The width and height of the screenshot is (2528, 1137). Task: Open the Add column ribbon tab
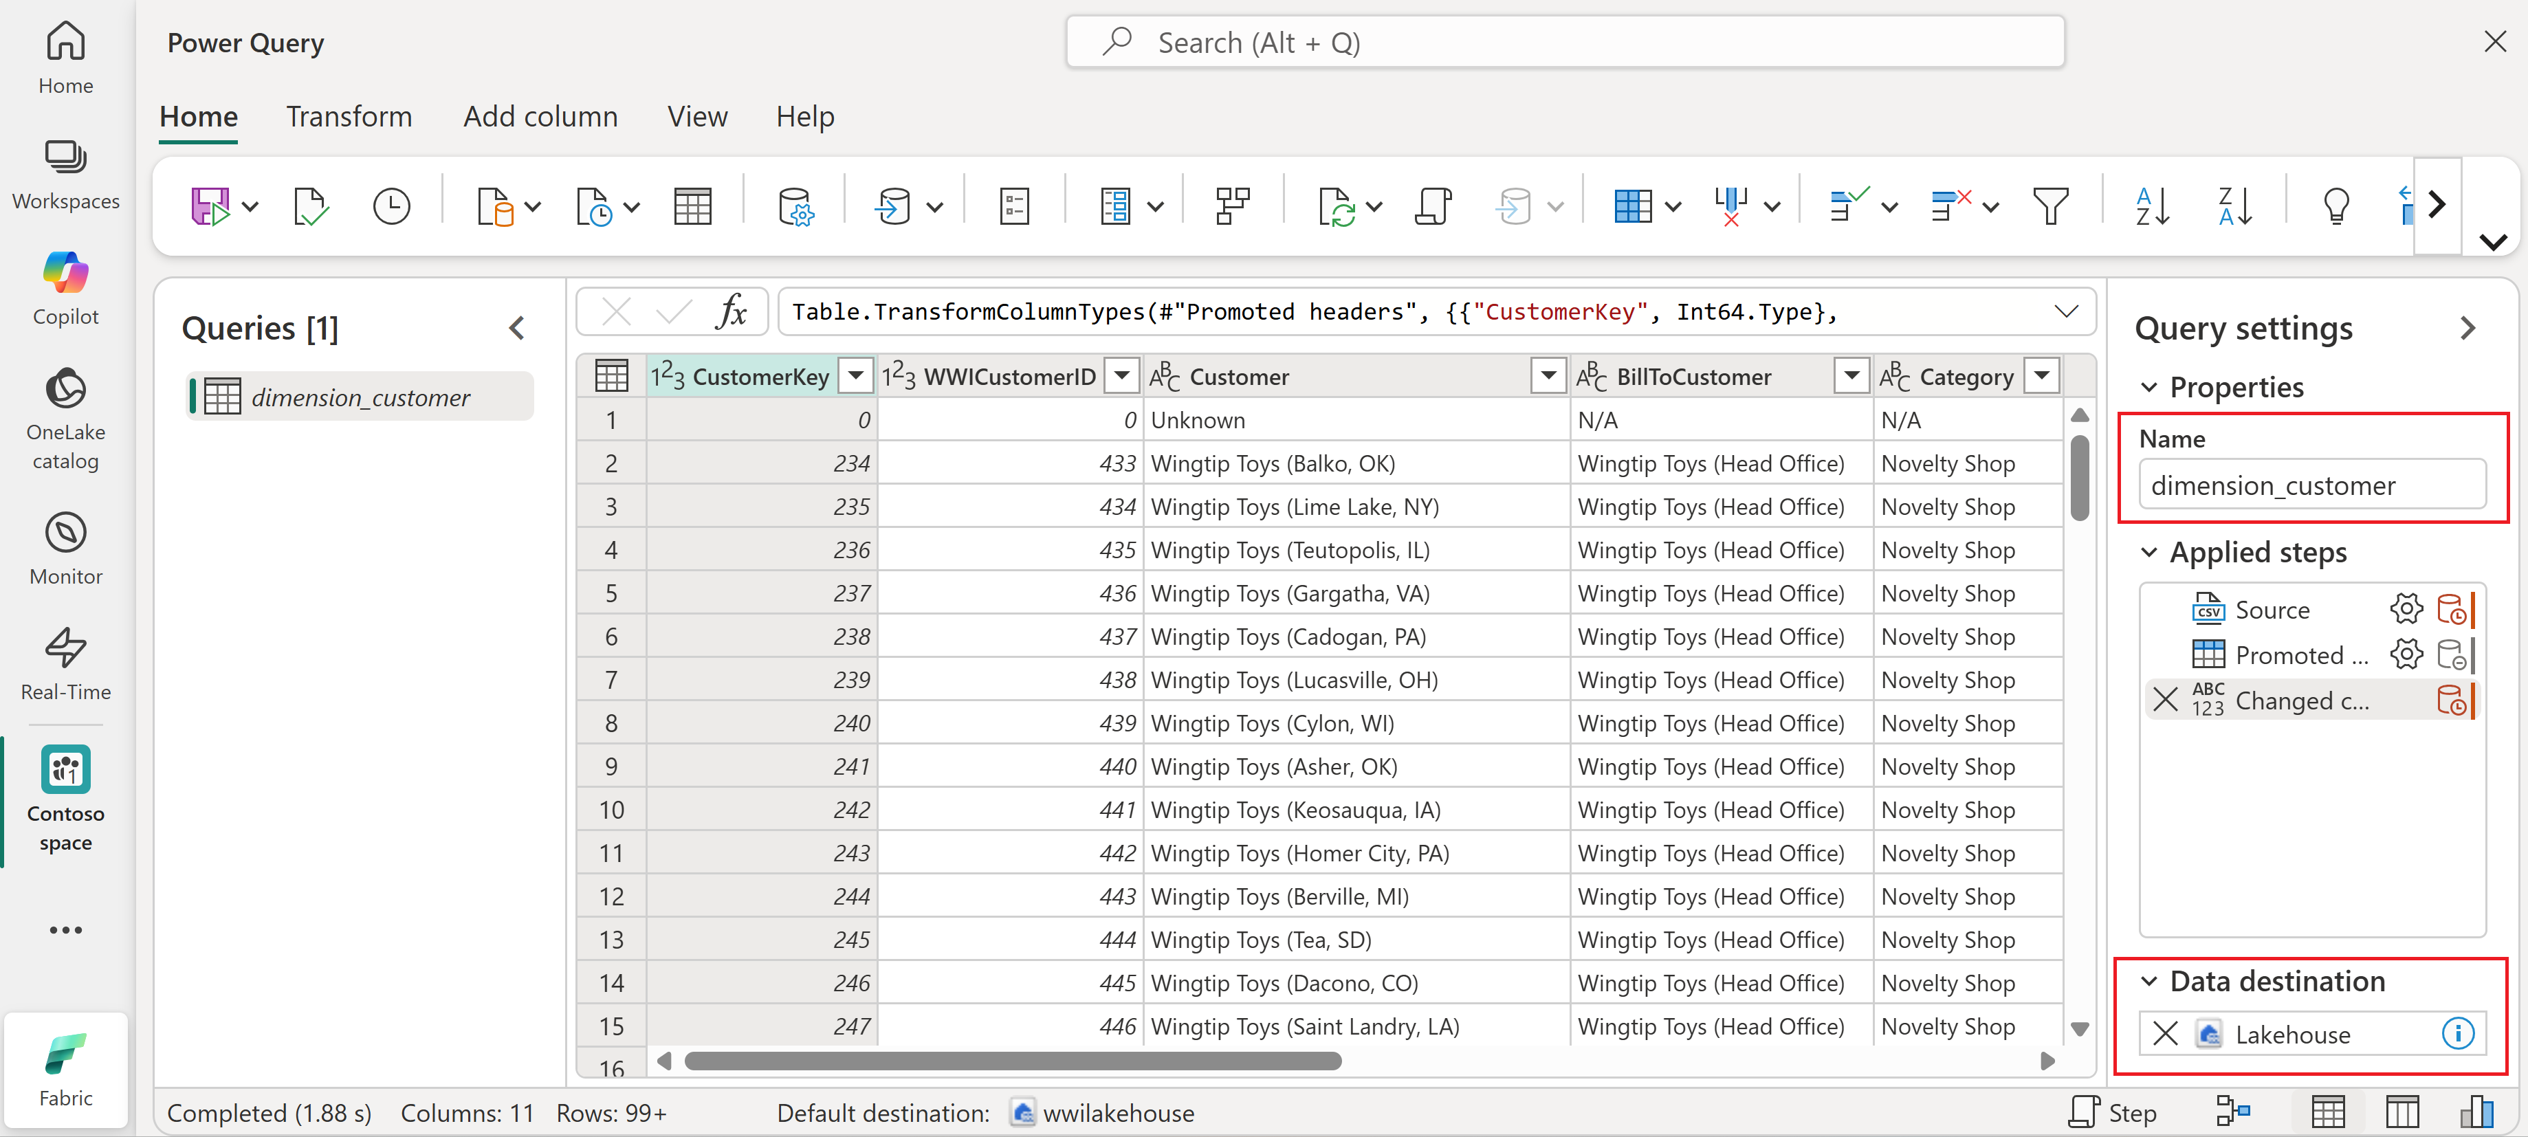(x=540, y=115)
